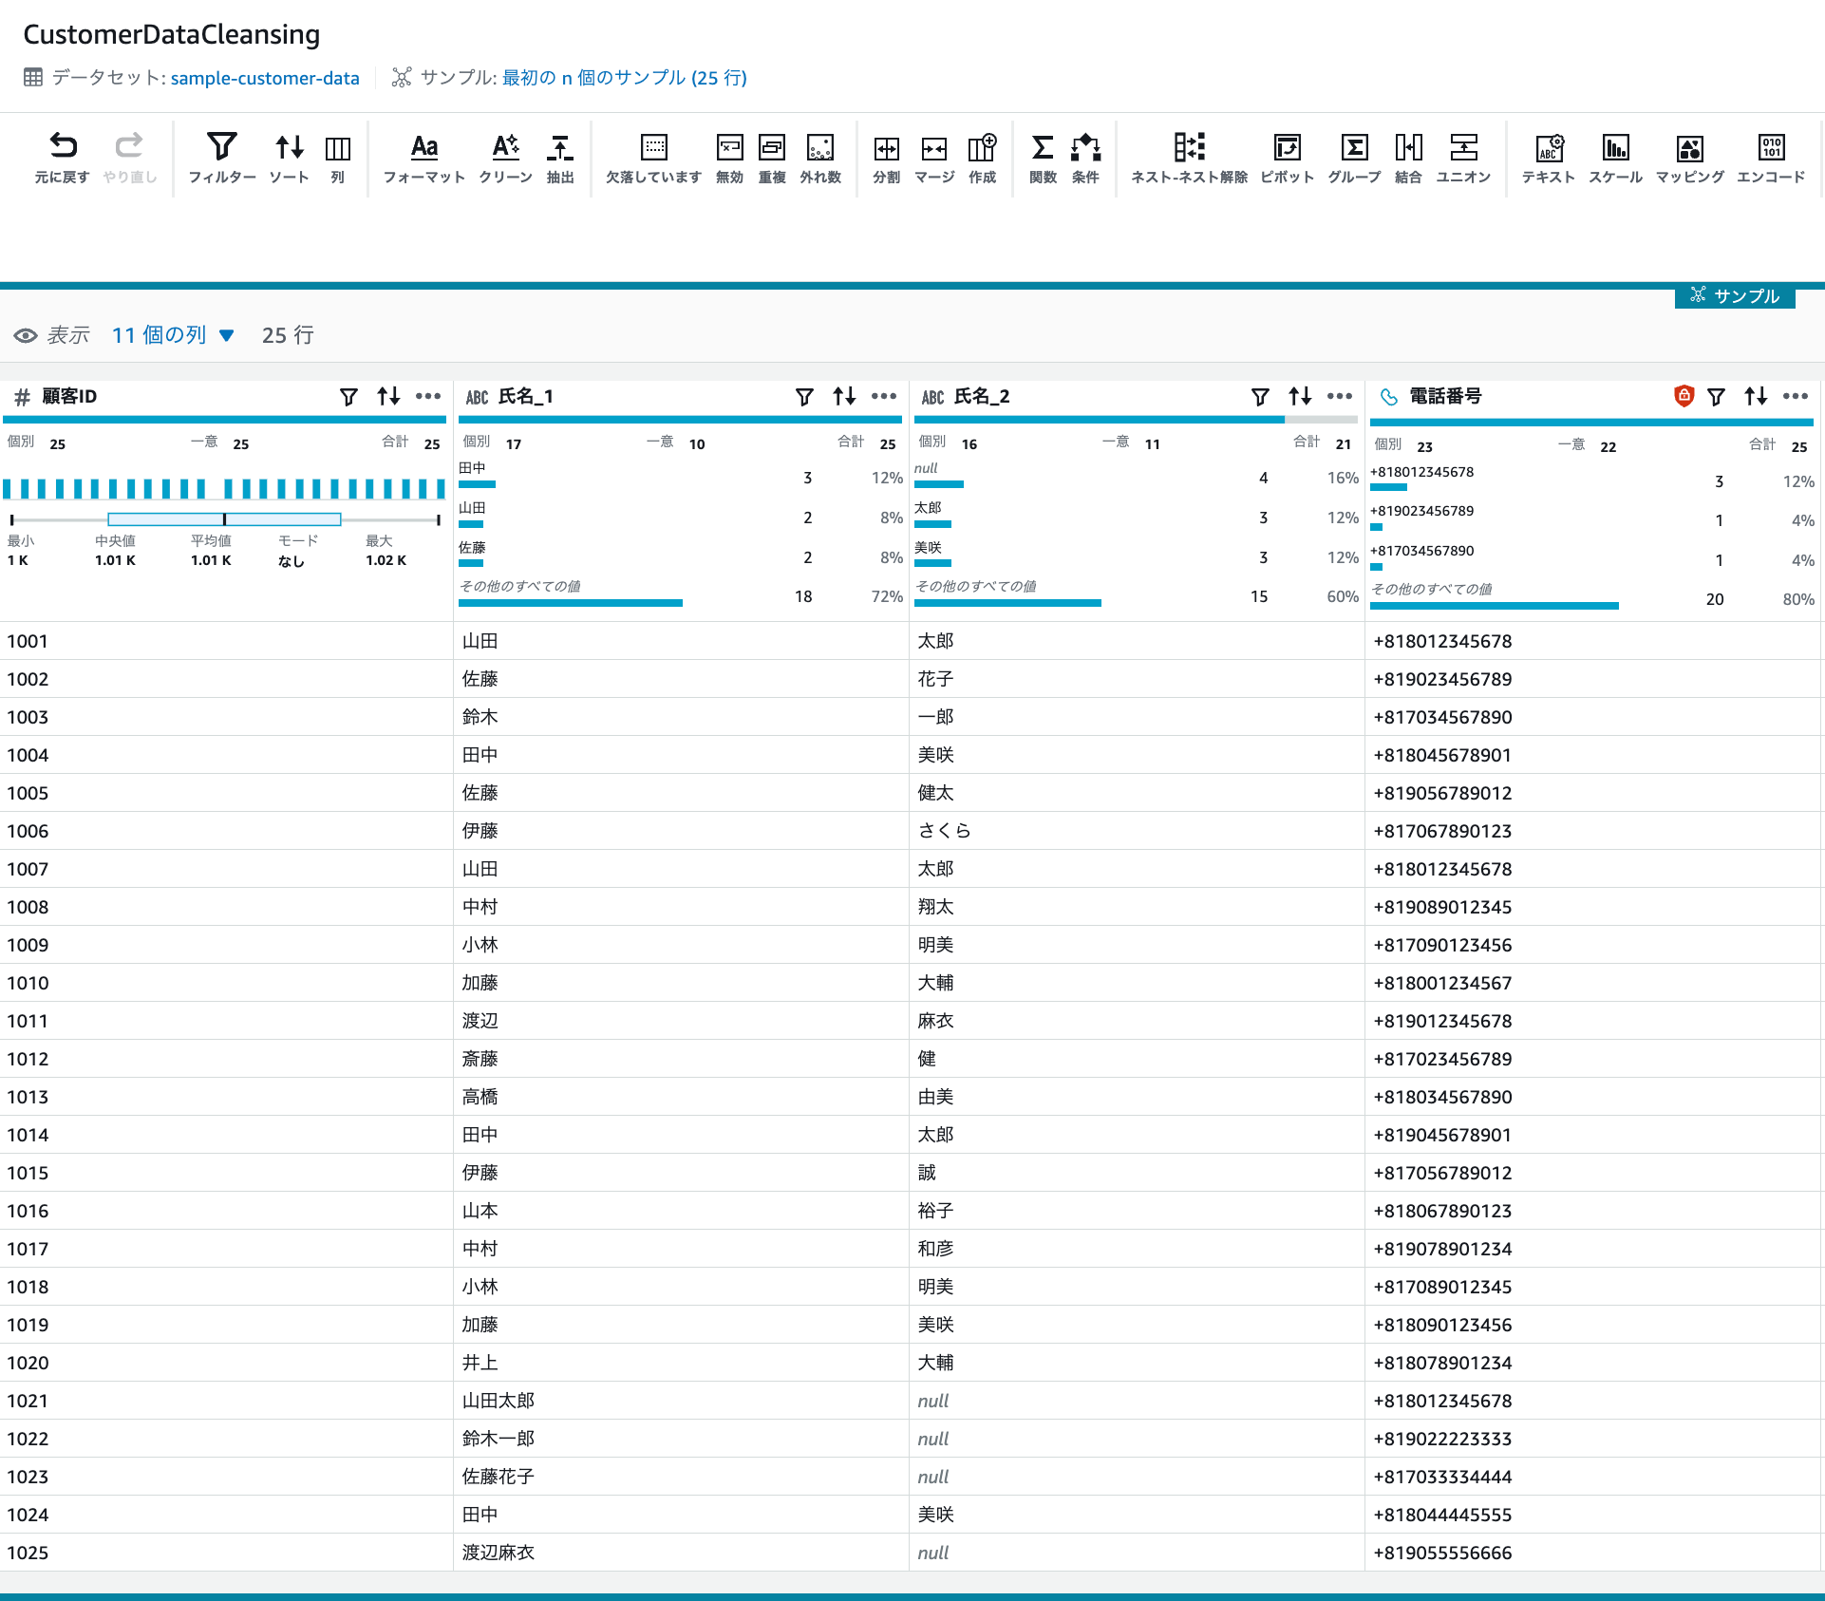The image size is (1825, 1601).
Task: Click the eye (表示) view icon
Action: tap(26, 335)
